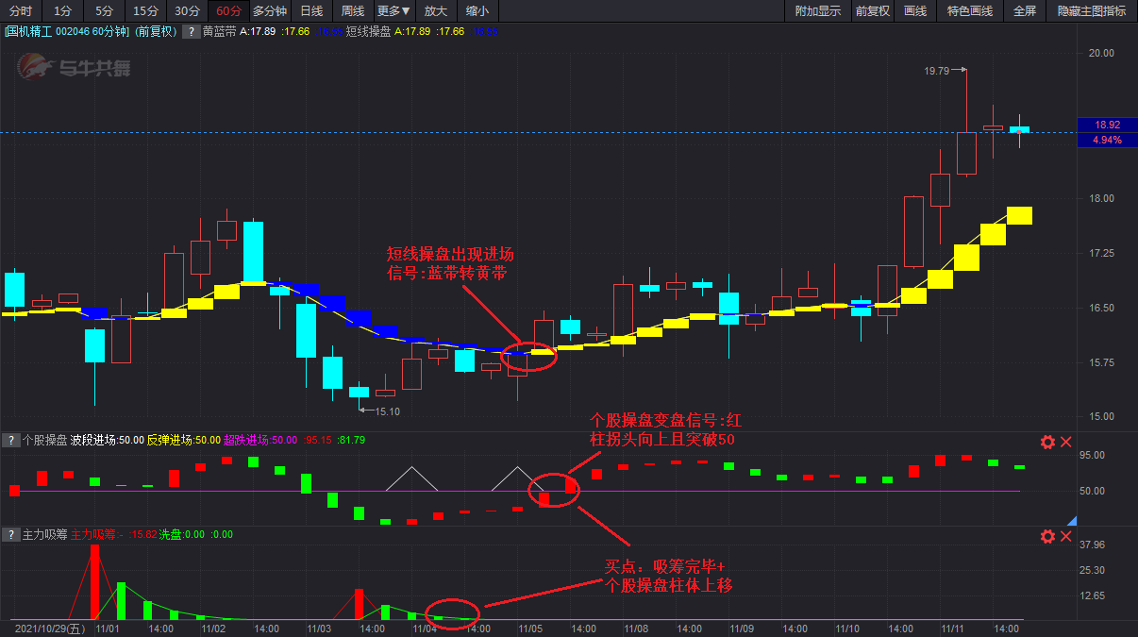The image size is (1138, 637).
Task: Click 波段进场:50.00 value label
Action: point(107,440)
